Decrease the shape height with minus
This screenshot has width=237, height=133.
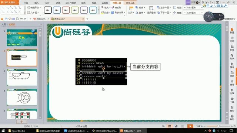184,7
